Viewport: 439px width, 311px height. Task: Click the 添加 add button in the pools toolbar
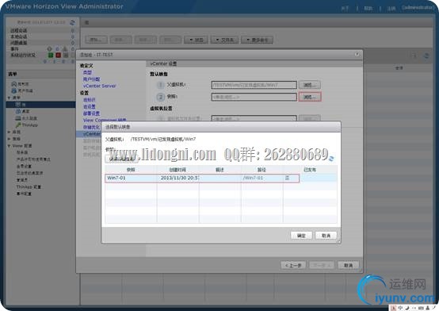coord(97,40)
